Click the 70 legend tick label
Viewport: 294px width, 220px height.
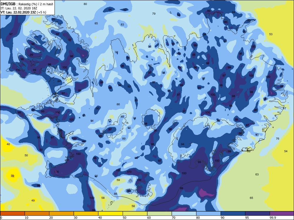[x=174, y=218]
